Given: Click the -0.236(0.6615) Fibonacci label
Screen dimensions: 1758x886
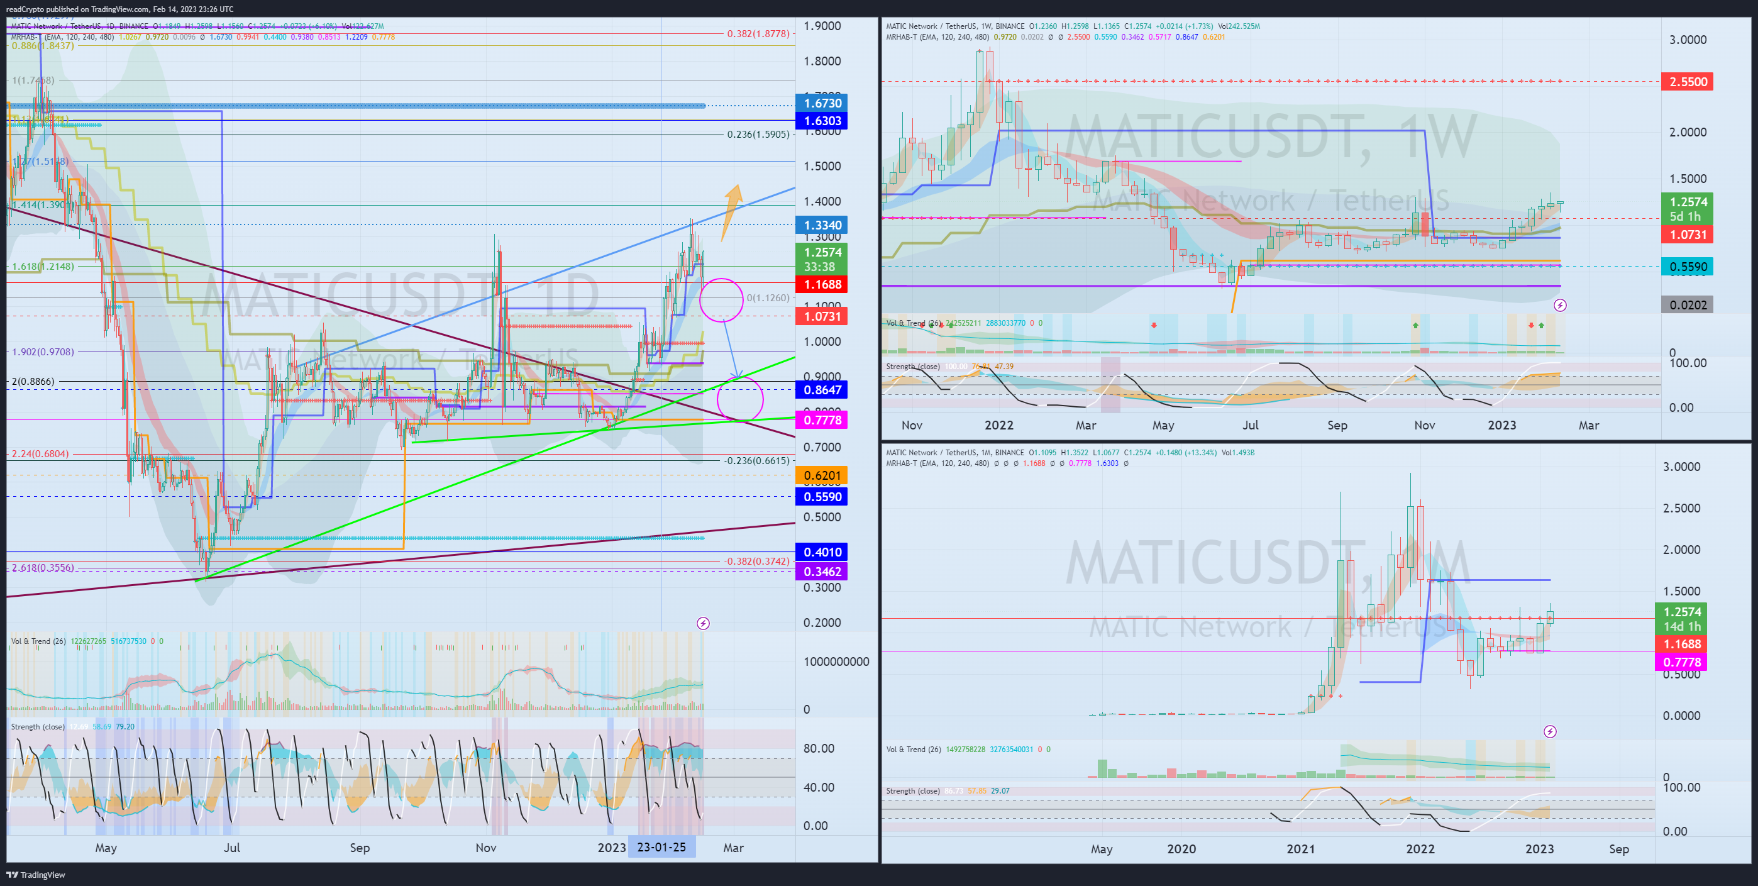Looking at the screenshot, I should [757, 461].
